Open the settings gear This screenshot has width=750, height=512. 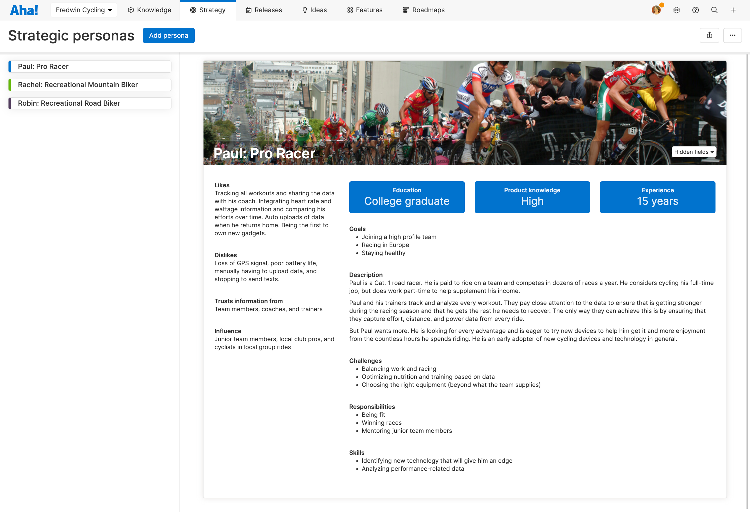click(x=676, y=10)
